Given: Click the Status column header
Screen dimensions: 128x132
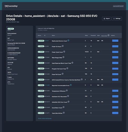Looking at the screenshot, I should [x=39, y=35].
